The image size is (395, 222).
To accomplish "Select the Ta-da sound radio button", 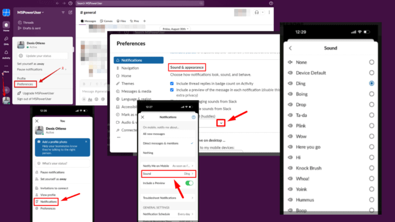I will click(371, 115).
